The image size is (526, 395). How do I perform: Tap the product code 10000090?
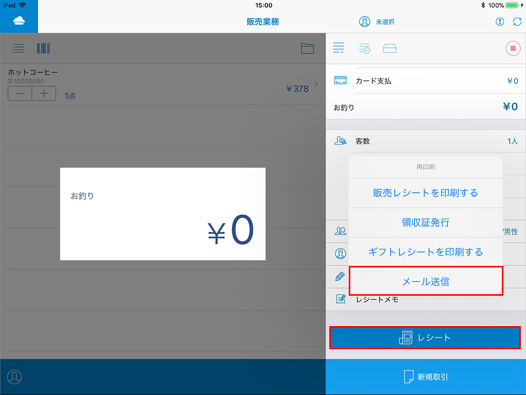29,81
